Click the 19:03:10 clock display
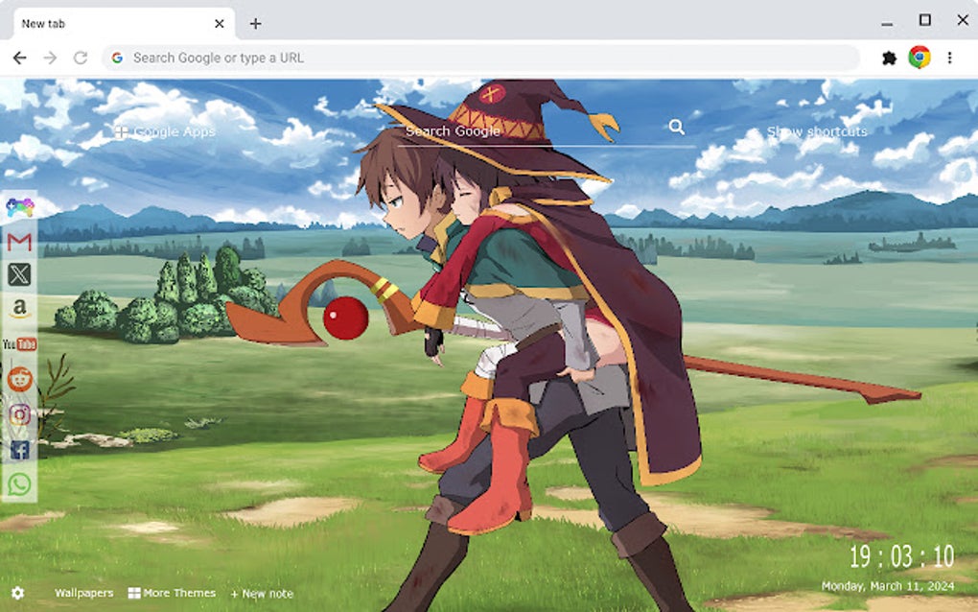 pyautogui.click(x=901, y=556)
